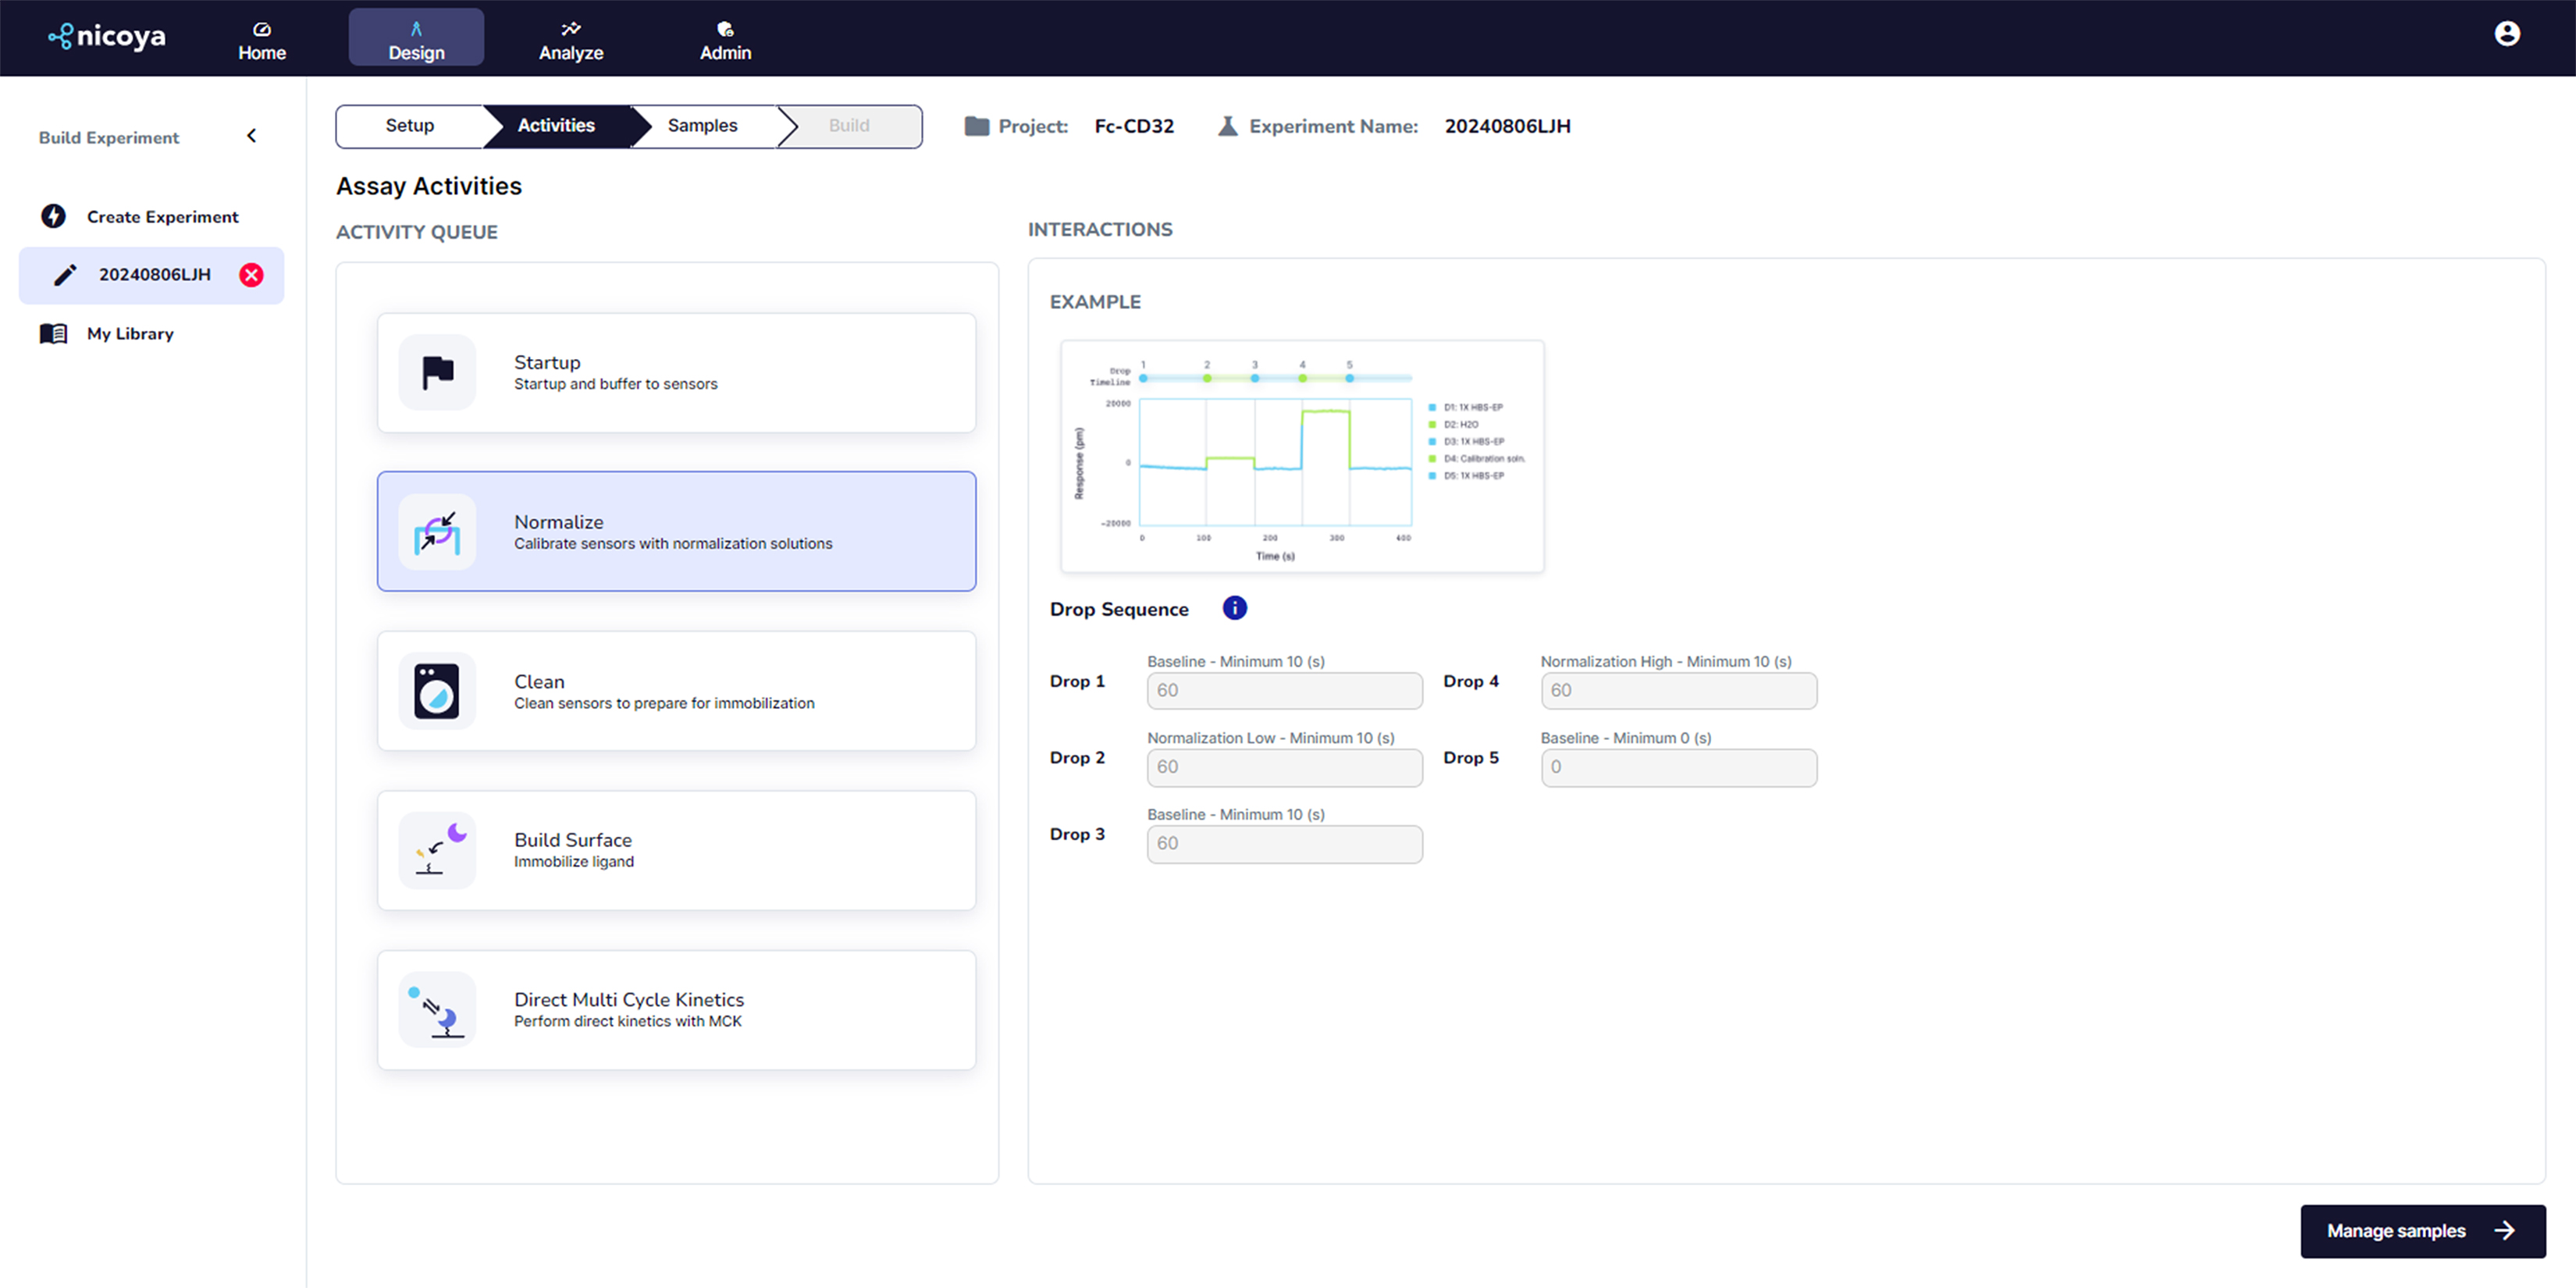This screenshot has width=2576, height=1288.
Task: Select the Normalize activity icon
Action: click(x=437, y=532)
